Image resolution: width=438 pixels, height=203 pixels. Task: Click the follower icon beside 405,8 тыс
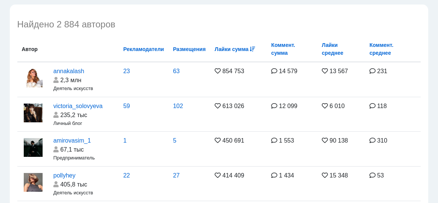pos(56,184)
